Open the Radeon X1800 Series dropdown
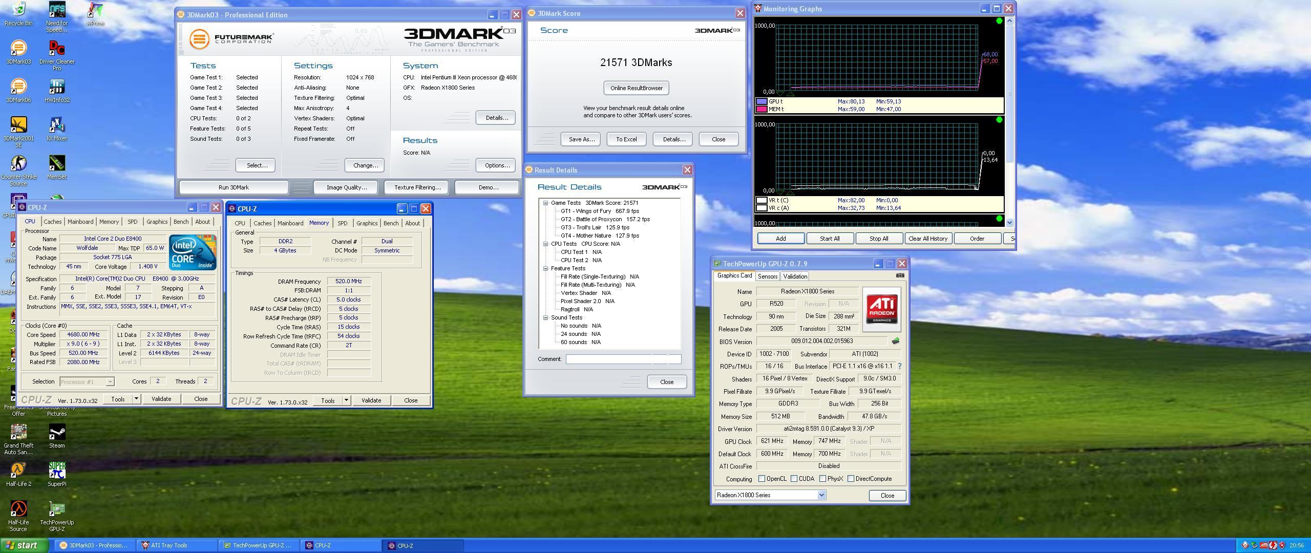 pos(821,495)
